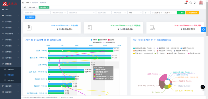Click the date range input field
The height and width of the screenshot is (99, 208).
click(164, 13)
